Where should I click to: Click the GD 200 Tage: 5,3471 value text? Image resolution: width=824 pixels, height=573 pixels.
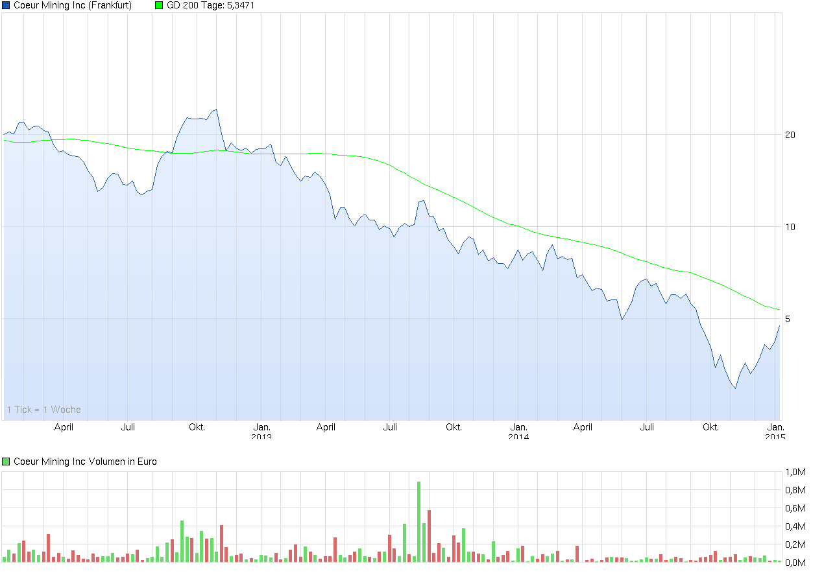[x=210, y=5]
